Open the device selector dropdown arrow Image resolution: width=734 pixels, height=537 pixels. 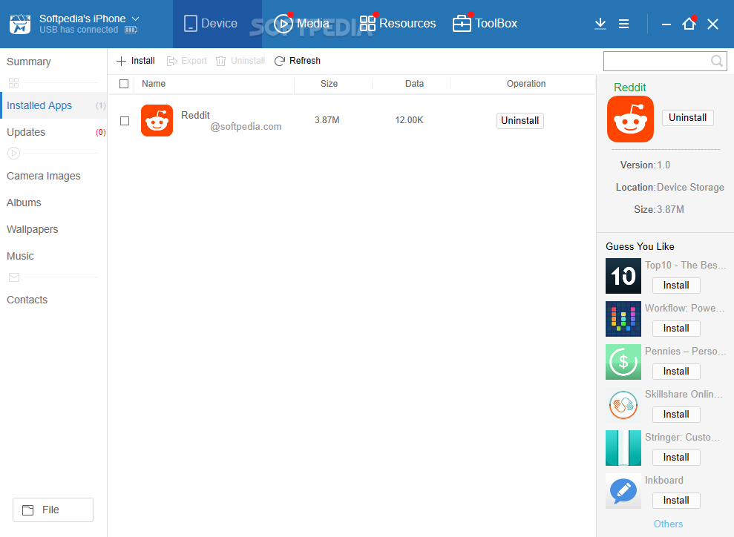(x=135, y=19)
